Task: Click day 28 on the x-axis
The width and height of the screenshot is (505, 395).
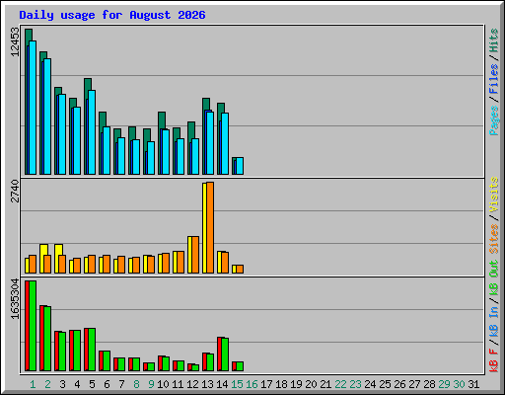Action: click(429, 384)
